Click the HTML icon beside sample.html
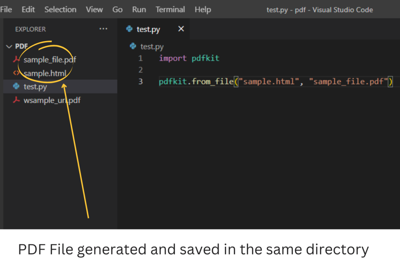Viewport: 400px width, 267px height. coord(16,73)
